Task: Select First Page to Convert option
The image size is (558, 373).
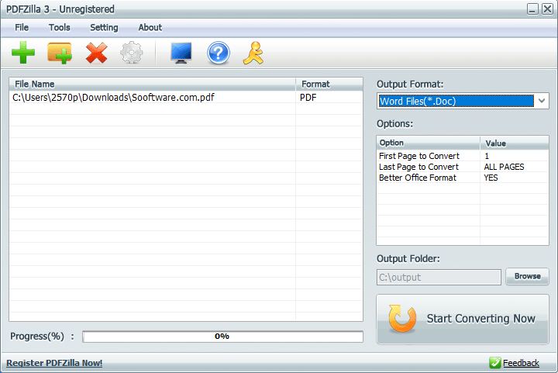Action: 418,156
